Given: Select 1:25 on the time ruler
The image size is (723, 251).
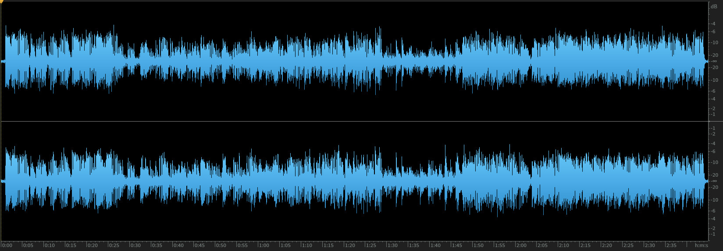Looking at the screenshot, I should [372, 245].
